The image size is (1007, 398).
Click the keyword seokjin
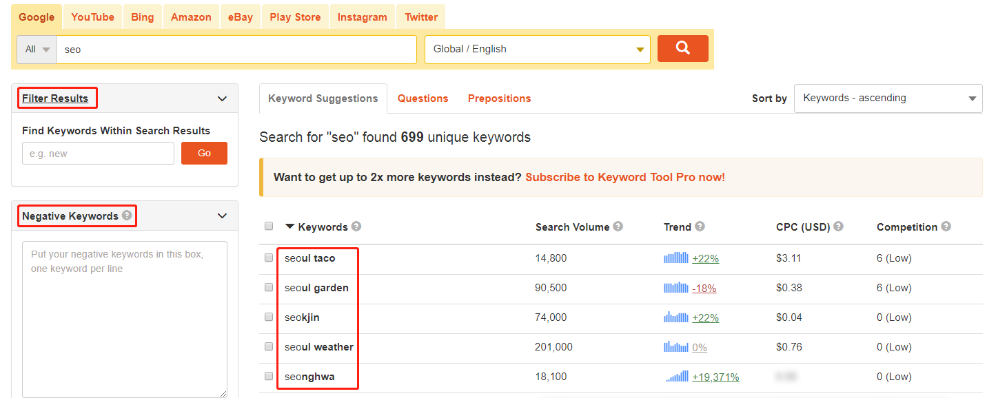coord(302,317)
